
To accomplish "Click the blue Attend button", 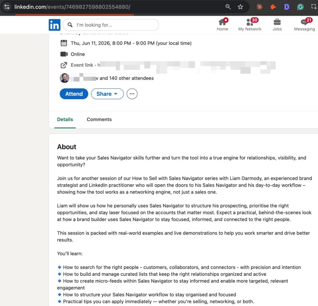I will click(x=74, y=94).
